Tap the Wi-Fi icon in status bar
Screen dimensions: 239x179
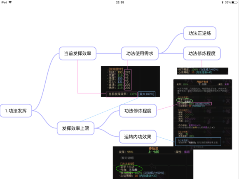point(10,2)
